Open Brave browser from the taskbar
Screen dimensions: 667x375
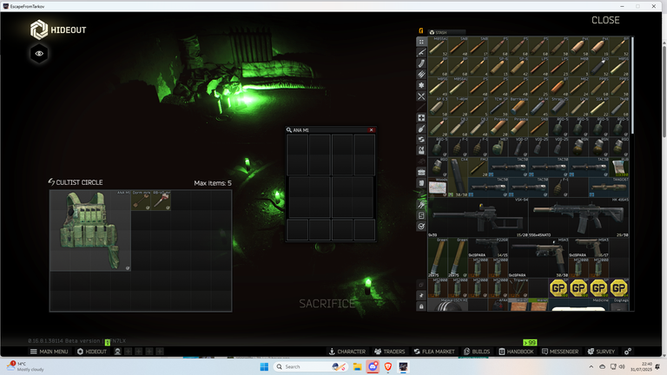[x=388, y=366]
